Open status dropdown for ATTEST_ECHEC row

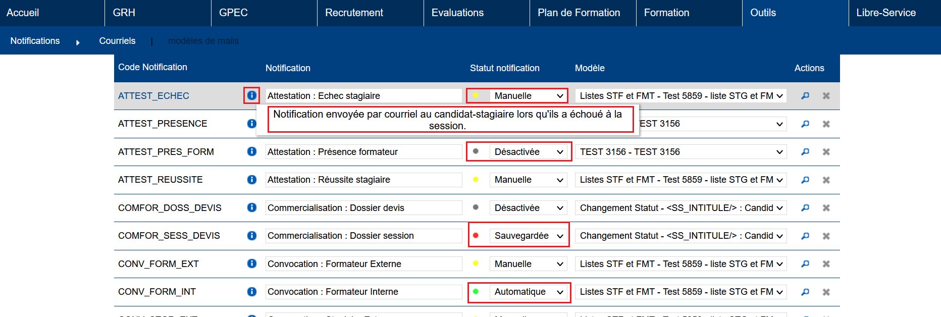coord(528,96)
